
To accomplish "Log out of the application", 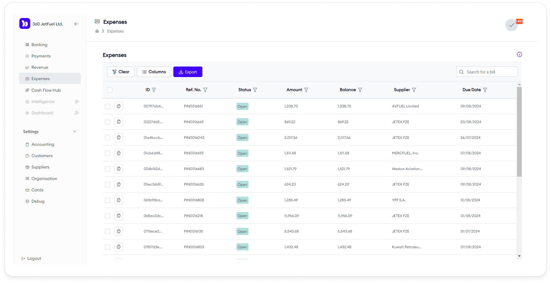I will pos(31,258).
